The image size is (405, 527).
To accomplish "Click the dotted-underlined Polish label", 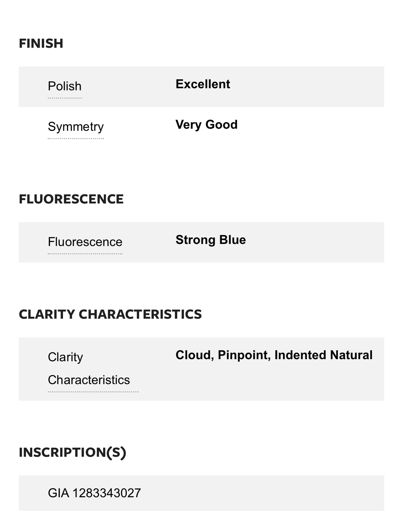I will coord(64,86).
